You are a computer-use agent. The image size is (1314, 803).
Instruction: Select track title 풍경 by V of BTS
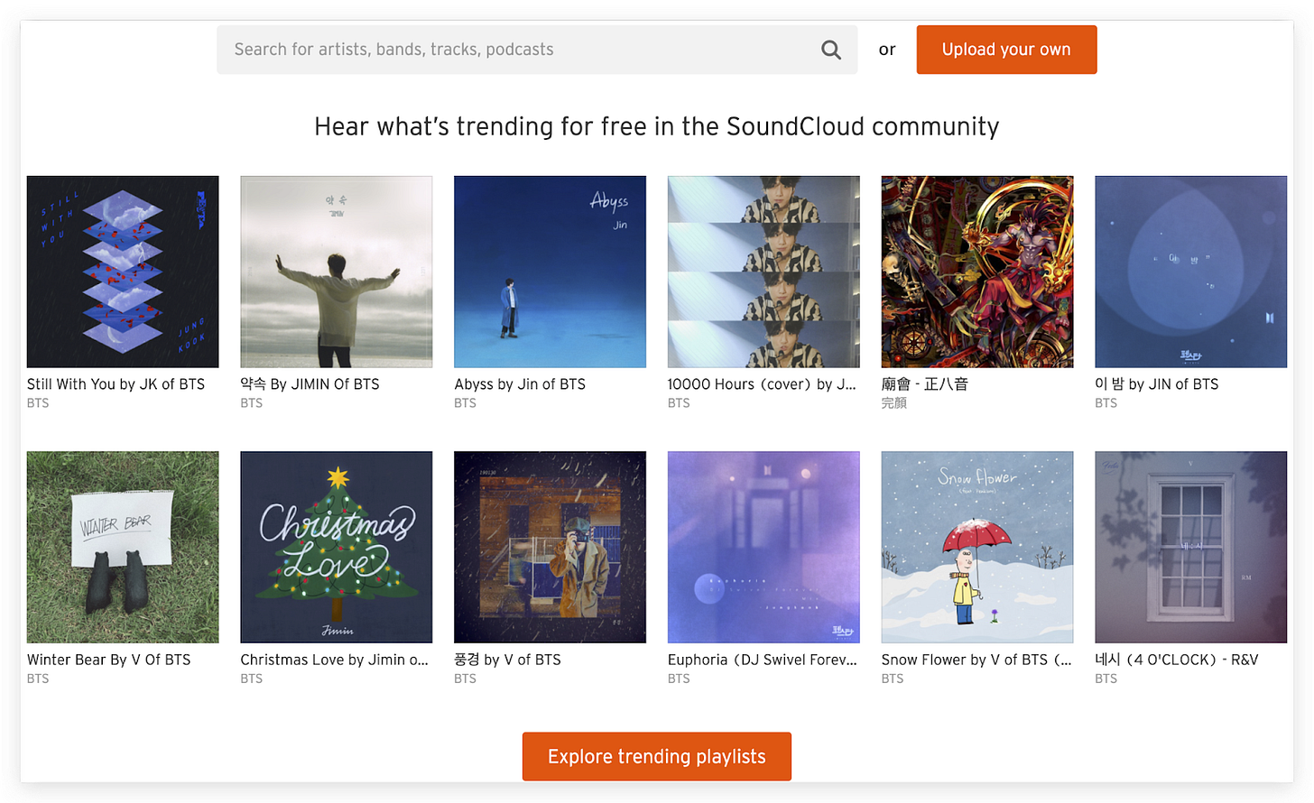point(507,660)
